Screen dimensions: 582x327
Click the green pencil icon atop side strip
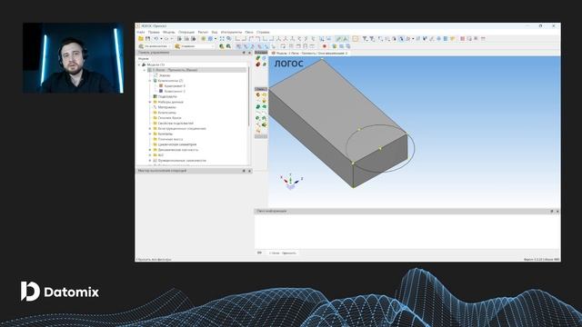point(258,58)
